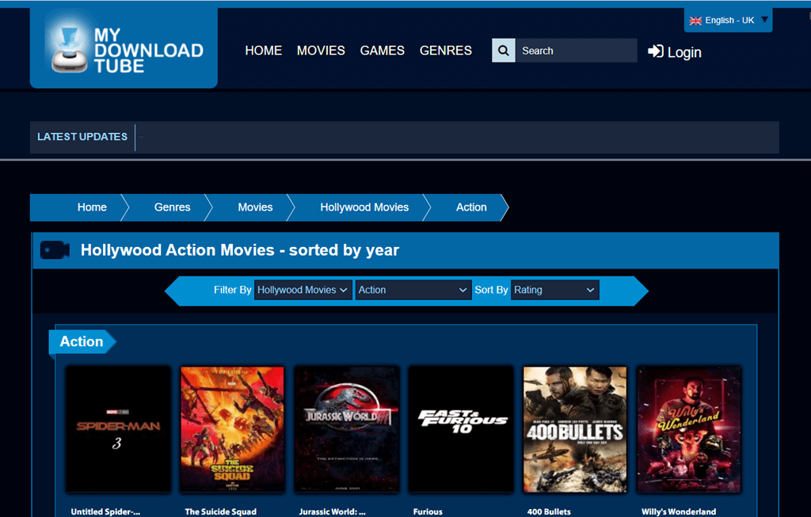811x517 pixels.
Task: Click 'The Suicide Squad' title text
Action: pyautogui.click(x=221, y=511)
